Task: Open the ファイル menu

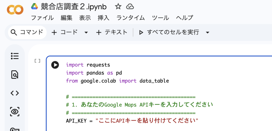Action: [42, 18]
